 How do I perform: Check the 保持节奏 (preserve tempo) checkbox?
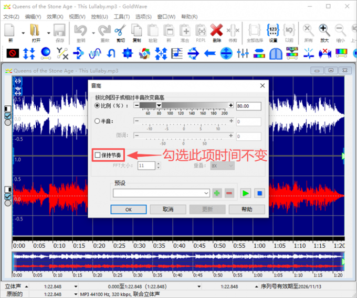(98, 155)
